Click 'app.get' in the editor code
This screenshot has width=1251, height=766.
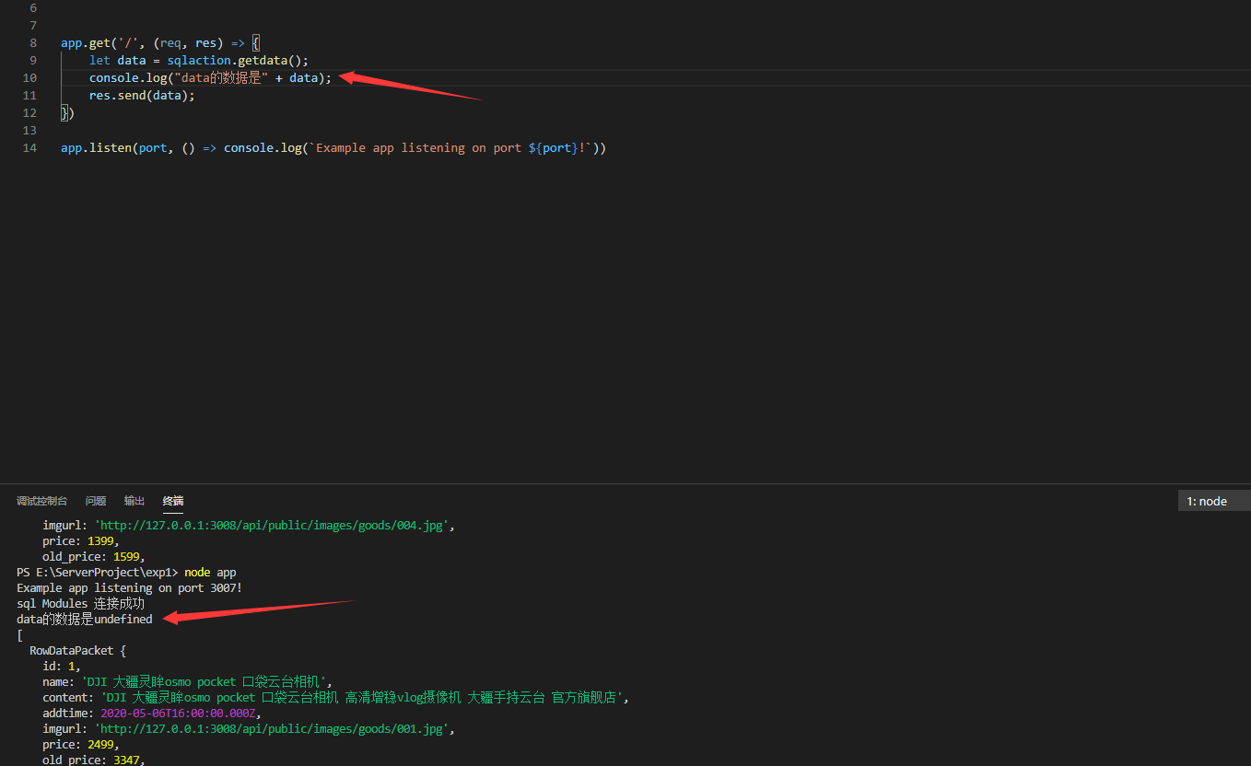tap(85, 43)
